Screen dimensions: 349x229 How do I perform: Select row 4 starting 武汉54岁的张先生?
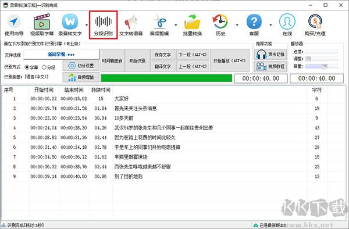[x=163, y=128]
